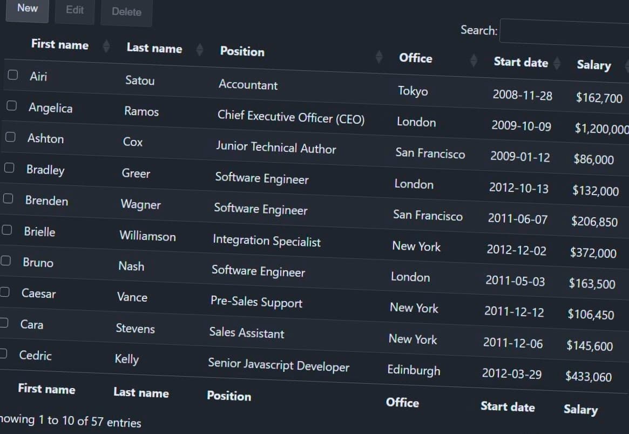Click the sort arrows beside Start date

pos(557,63)
